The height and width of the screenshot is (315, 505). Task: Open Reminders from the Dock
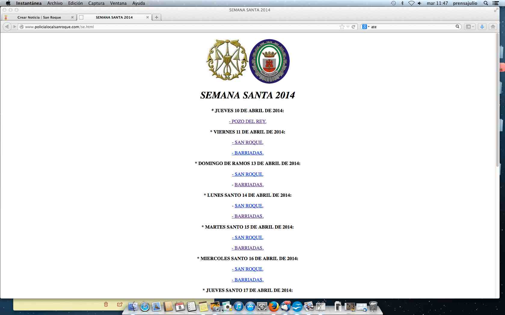[191, 307]
